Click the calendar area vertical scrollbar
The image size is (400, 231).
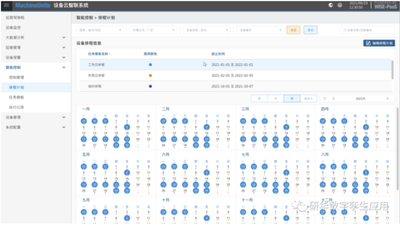pos(397,149)
